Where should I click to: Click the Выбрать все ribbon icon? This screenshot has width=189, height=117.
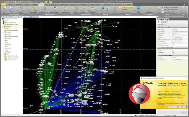[115, 8]
